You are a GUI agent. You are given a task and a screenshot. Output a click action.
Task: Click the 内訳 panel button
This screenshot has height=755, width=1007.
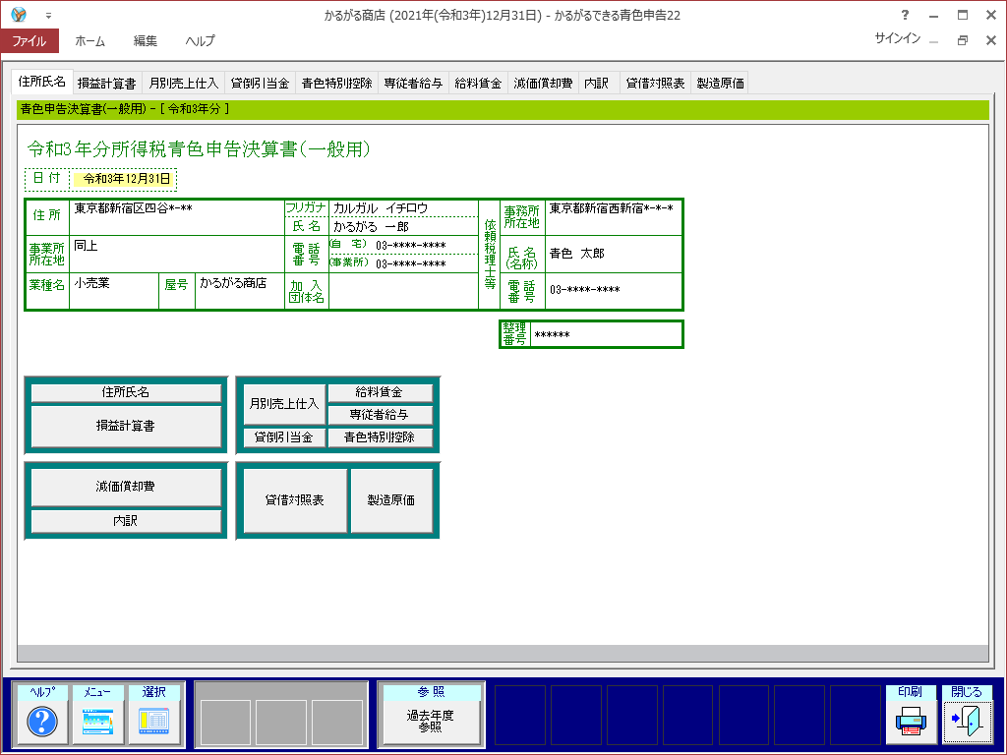[126, 521]
